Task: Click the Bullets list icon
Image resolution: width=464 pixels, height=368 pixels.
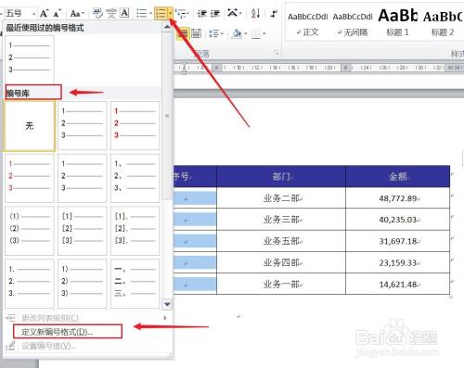Action: pyautogui.click(x=142, y=13)
